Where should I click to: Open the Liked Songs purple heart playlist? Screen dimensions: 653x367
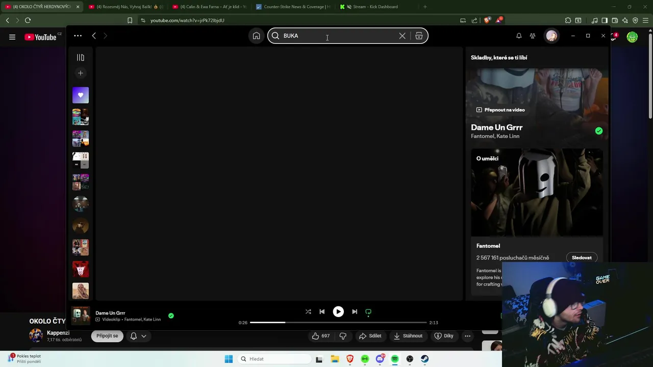point(80,95)
